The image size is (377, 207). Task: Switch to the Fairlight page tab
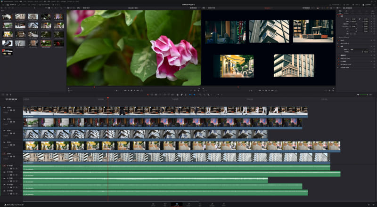point(212,205)
